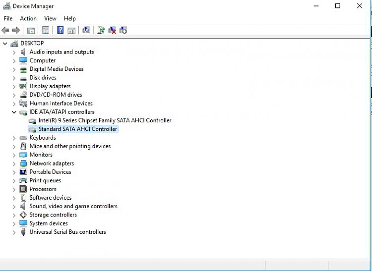Open the View menu

50,18
